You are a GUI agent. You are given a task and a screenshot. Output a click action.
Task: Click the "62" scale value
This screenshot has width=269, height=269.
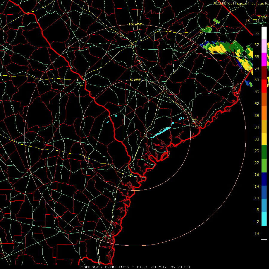pos(257,45)
